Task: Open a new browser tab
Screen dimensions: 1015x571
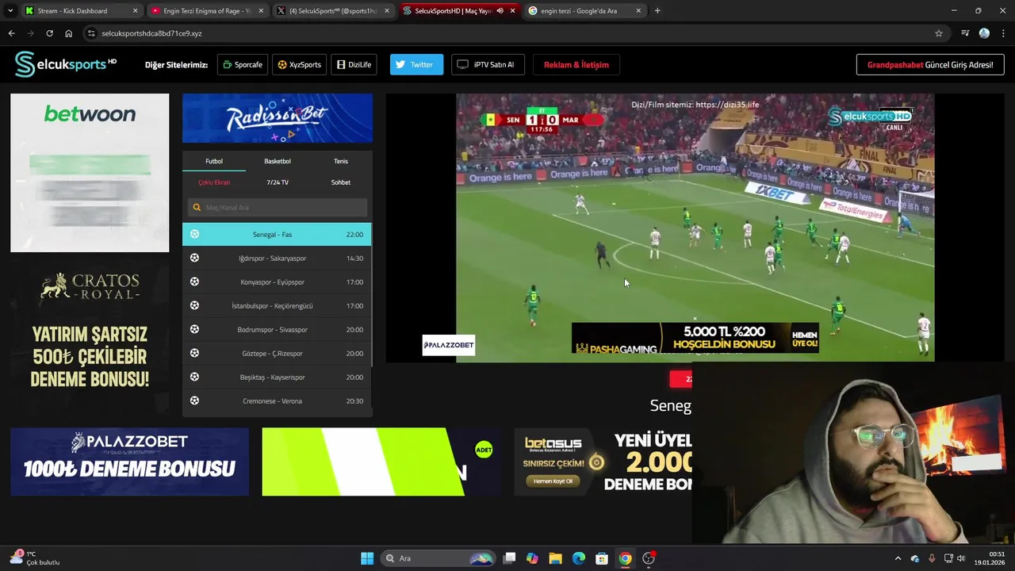Action: click(x=657, y=11)
